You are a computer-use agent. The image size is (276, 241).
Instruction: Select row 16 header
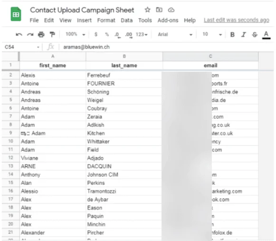click(x=10, y=191)
